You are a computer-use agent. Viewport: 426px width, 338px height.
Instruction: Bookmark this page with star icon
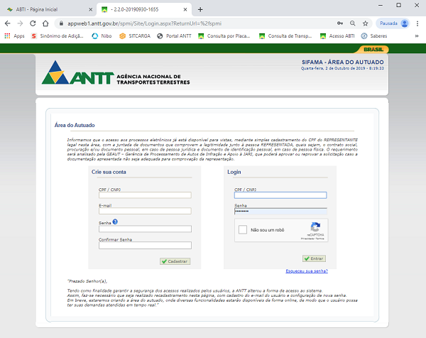(367, 23)
